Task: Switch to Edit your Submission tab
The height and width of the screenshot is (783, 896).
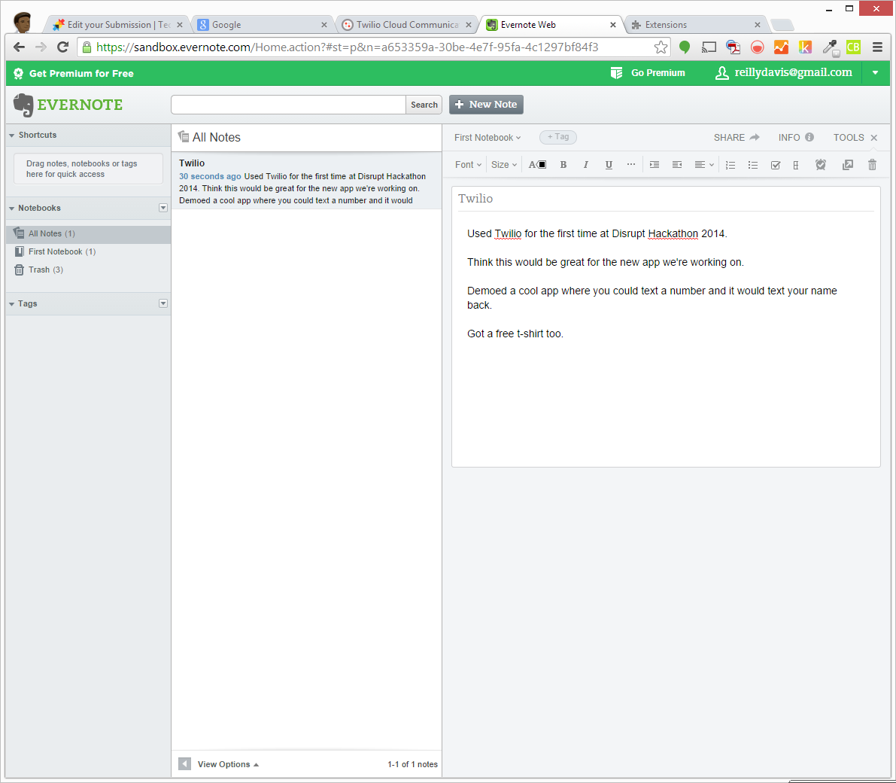Action: 117,25
